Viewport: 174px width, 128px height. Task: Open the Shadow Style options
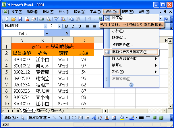154,117
